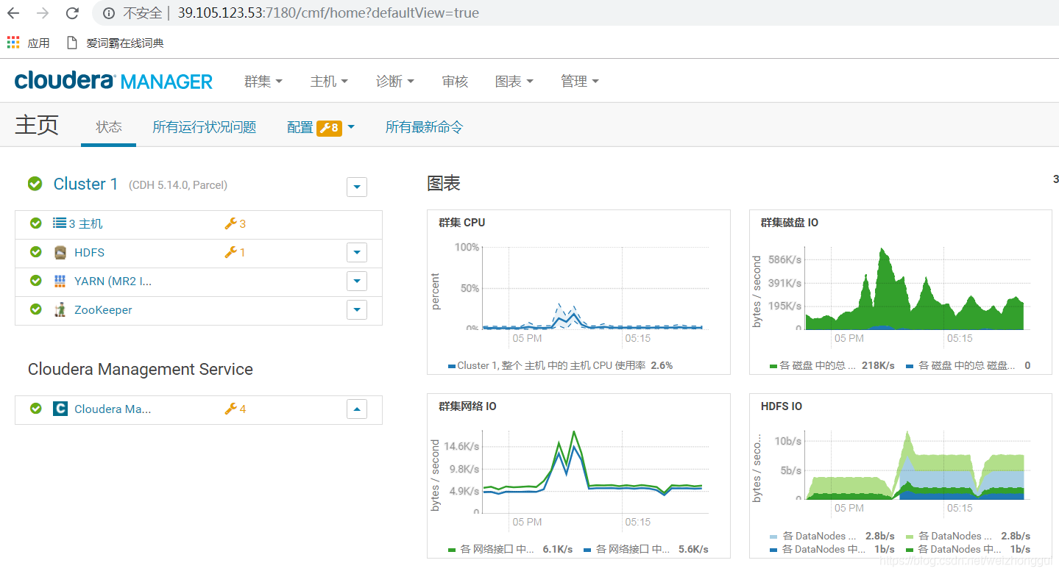The height and width of the screenshot is (574, 1059).
Task: Click the 群集 CPU chart plot area
Action: coord(595,288)
